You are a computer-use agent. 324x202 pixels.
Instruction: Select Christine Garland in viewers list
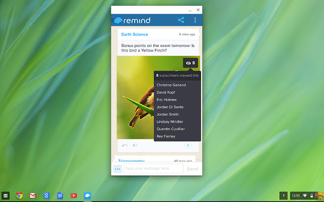[x=171, y=85]
